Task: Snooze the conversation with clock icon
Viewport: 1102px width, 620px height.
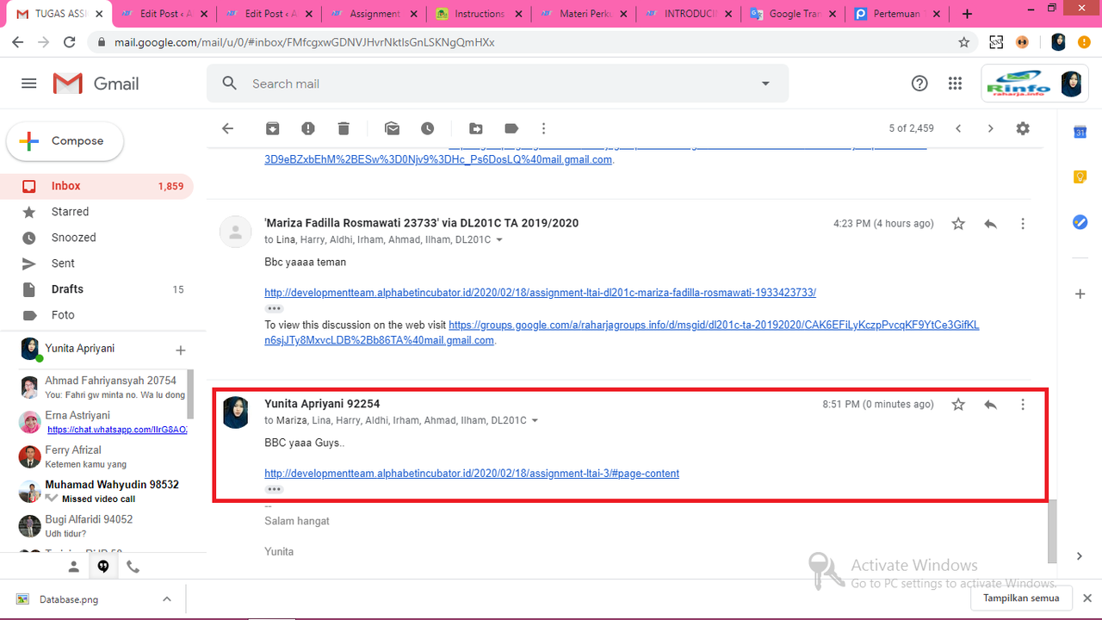Action: 428,128
